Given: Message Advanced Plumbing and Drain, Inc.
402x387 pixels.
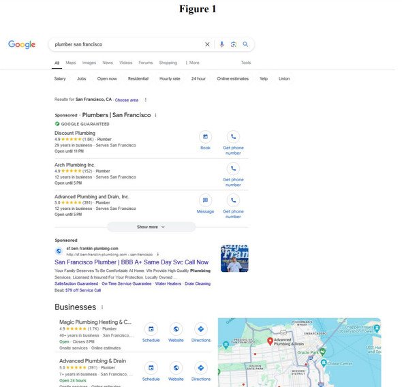Looking at the screenshot, I should (205, 200).
